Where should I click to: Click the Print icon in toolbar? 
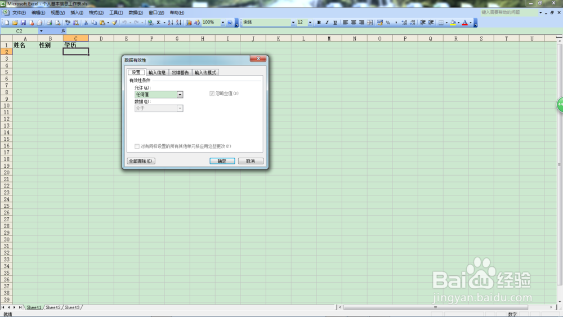49,23
